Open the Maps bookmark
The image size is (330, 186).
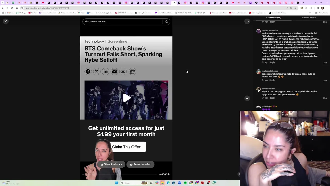pyautogui.click(x=81, y=13)
